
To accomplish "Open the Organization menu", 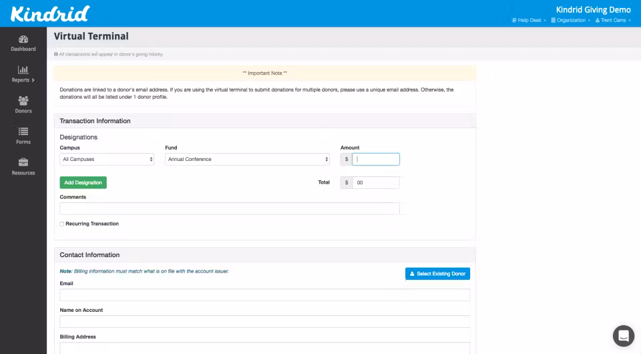I will (x=571, y=21).
